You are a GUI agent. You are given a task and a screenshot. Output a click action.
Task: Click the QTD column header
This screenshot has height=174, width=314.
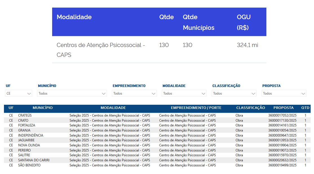(x=305, y=108)
